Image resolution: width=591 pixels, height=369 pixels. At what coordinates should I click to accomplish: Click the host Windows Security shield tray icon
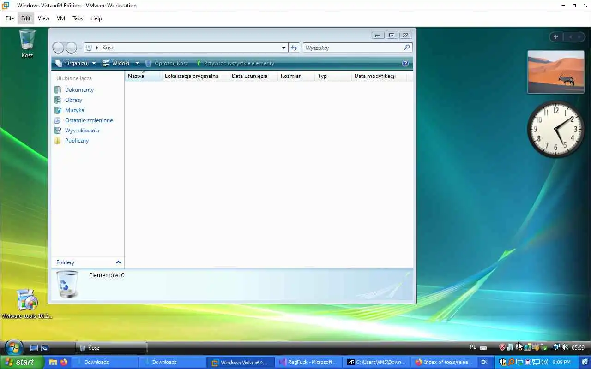(x=503, y=362)
